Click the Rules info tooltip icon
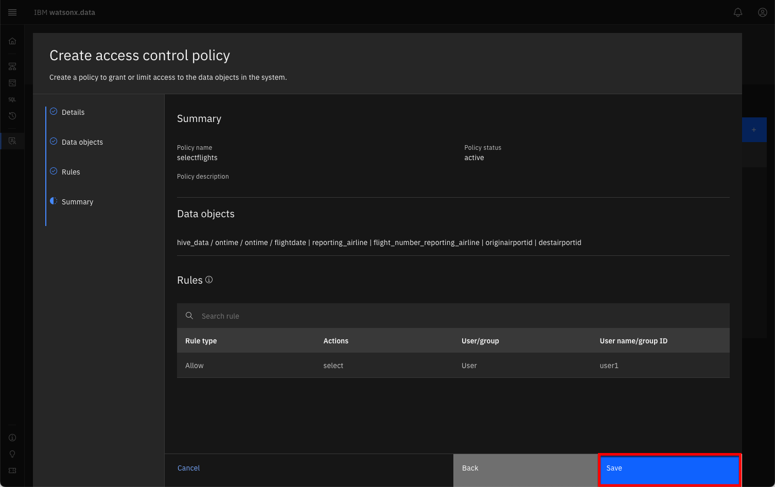Image resolution: width=775 pixels, height=487 pixels. pos(209,280)
